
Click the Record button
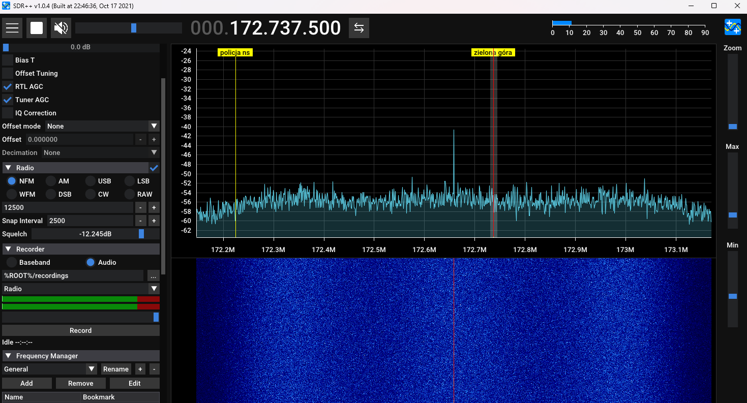[80, 330]
